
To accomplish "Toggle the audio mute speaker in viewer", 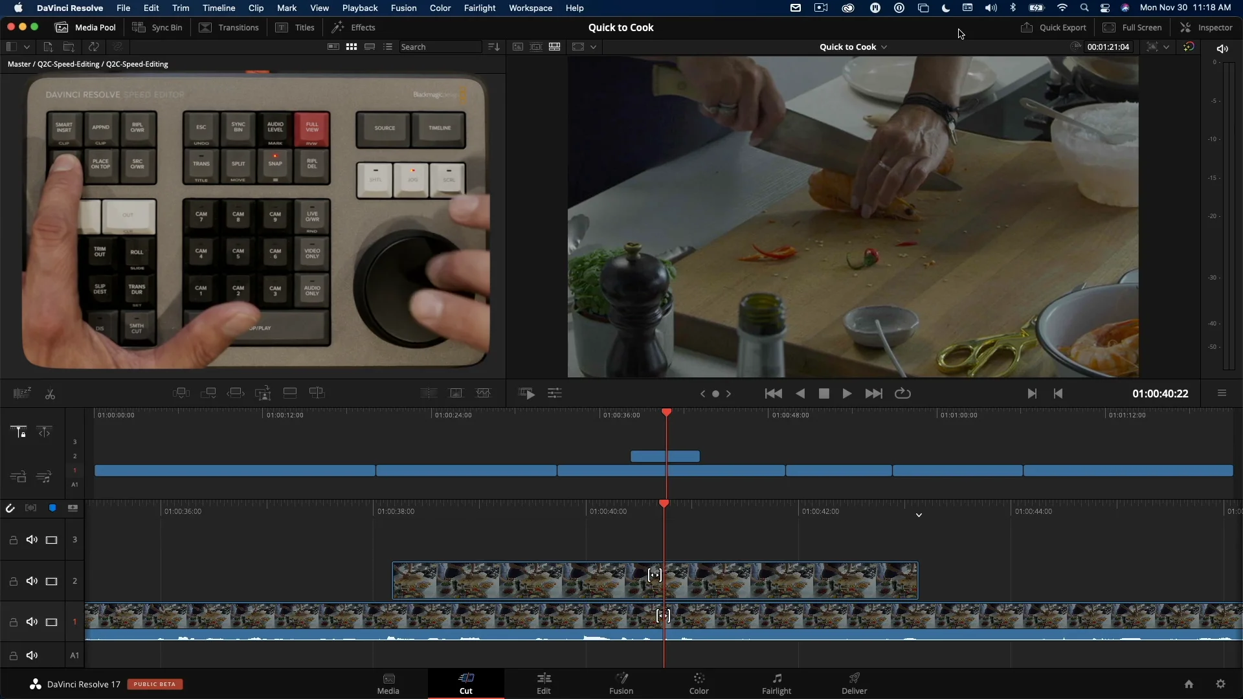I will point(1222,49).
